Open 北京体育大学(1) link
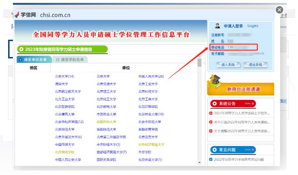This screenshot has height=175, width=298. (x=150, y=160)
